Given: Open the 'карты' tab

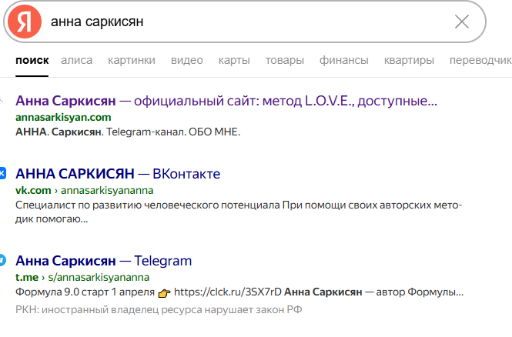Looking at the screenshot, I should [x=234, y=60].
